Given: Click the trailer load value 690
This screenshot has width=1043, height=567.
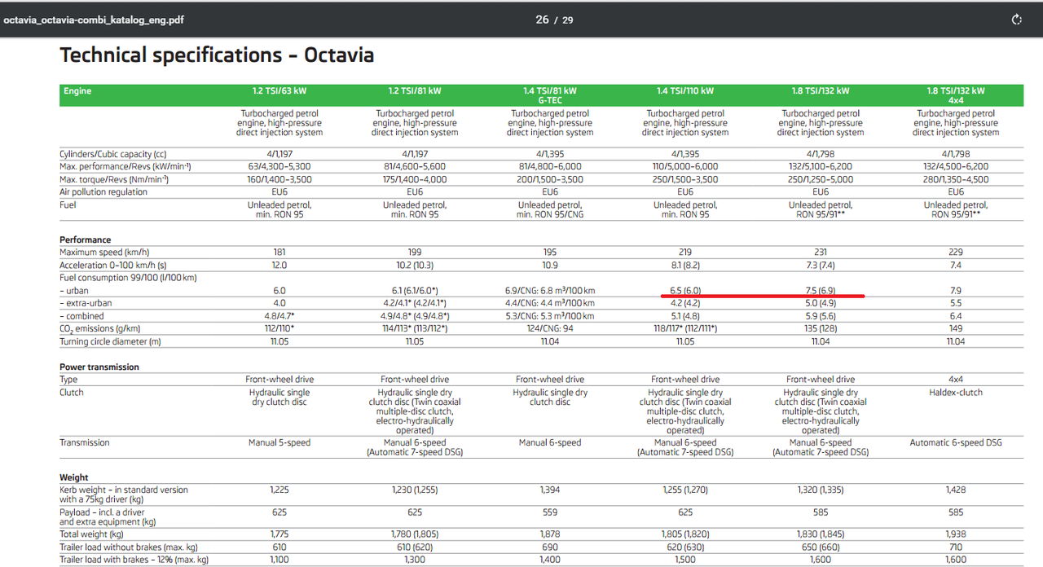Looking at the screenshot, I should (550, 547).
